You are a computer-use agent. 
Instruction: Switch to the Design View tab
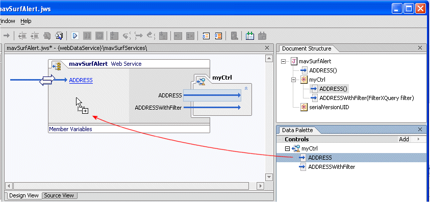coord(24,195)
